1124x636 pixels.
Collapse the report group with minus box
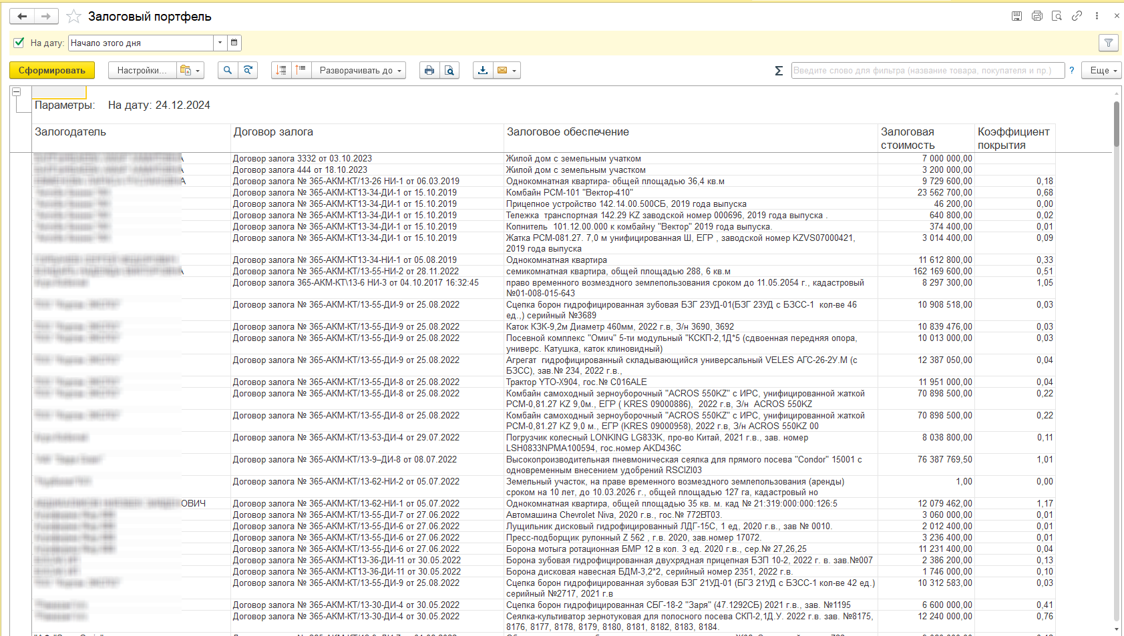(x=17, y=92)
